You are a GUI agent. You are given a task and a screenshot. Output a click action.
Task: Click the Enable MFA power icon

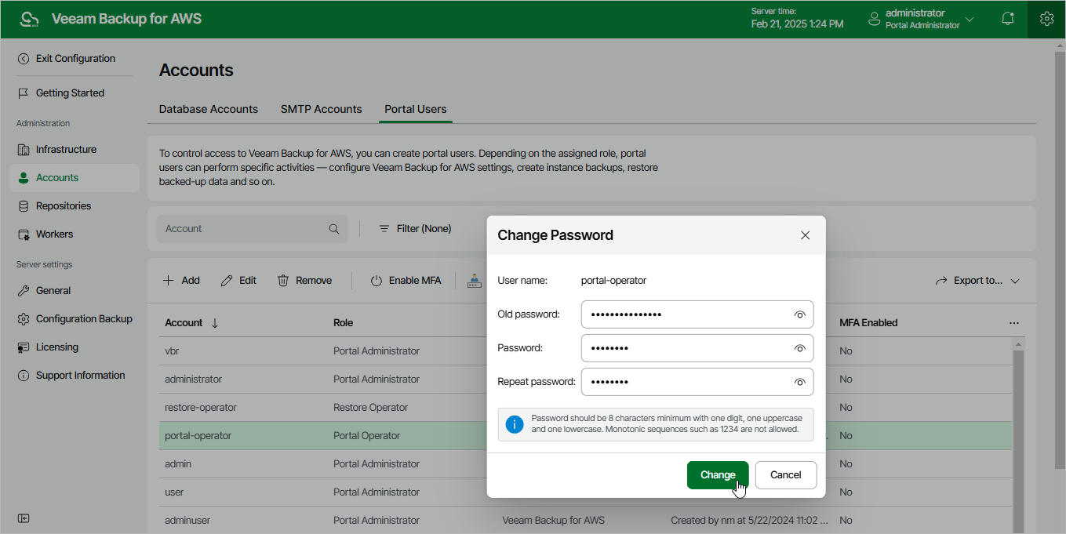tap(377, 281)
